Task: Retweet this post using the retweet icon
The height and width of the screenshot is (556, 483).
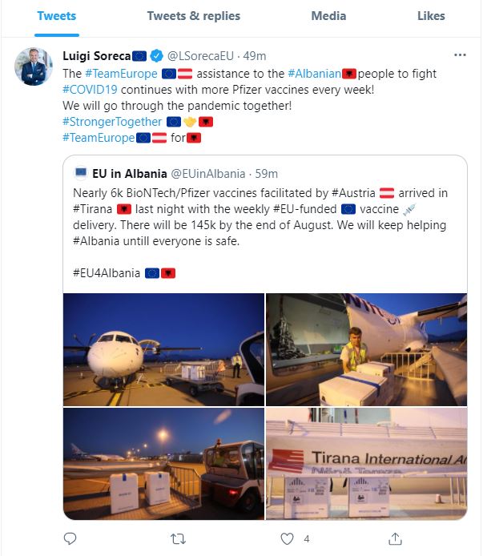Action: click(180, 538)
